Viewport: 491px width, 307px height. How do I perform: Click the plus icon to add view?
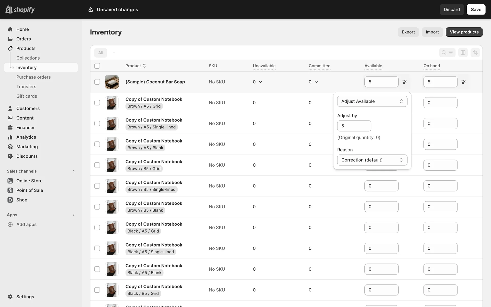(x=114, y=53)
